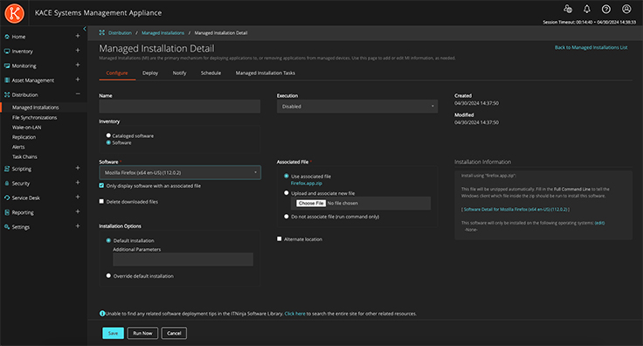Switch to the Deploy tab

pos(150,73)
